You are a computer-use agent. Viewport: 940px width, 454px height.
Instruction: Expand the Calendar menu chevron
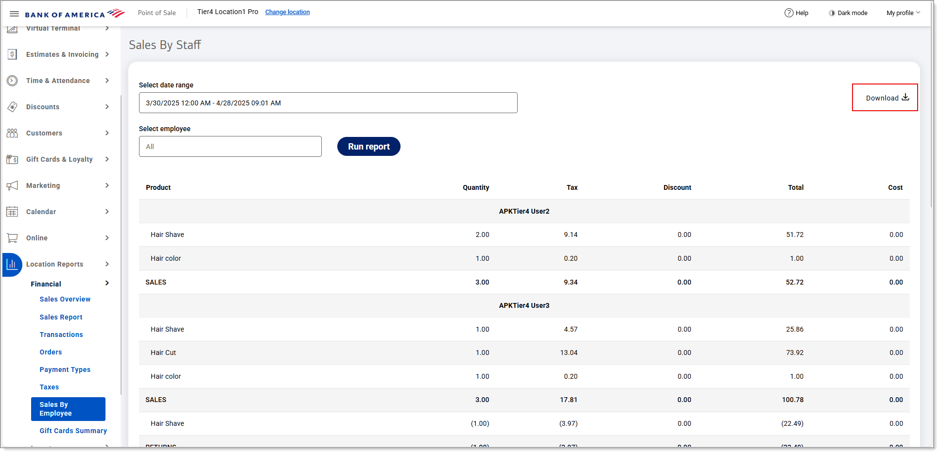coord(107,212)
